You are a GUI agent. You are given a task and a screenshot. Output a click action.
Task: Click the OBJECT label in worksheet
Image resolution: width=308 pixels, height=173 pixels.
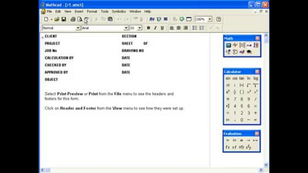pyautogui.click(x=51, y=79)
